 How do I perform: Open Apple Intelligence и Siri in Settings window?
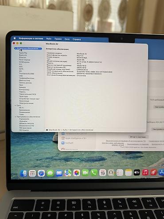pos(74,138)
